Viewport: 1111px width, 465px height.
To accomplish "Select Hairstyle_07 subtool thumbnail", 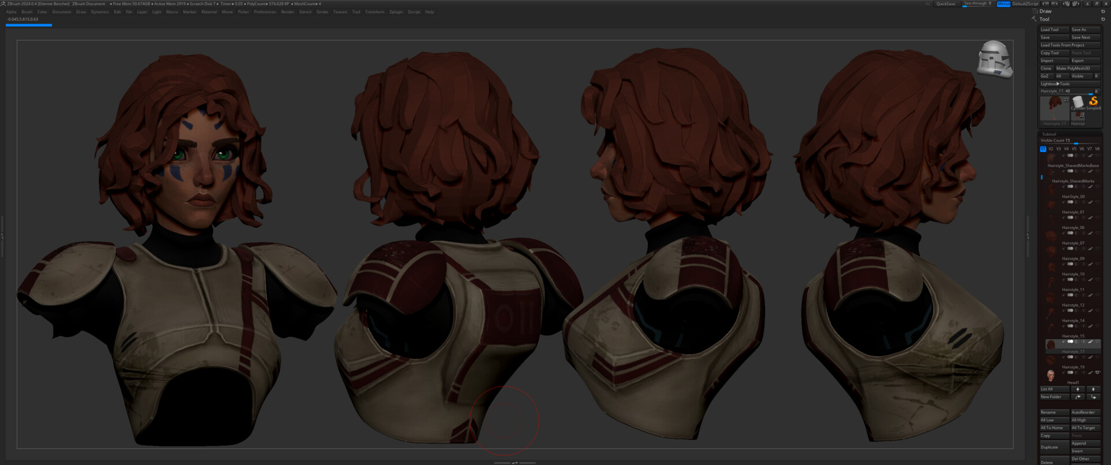I will [x=1051, y=235].
